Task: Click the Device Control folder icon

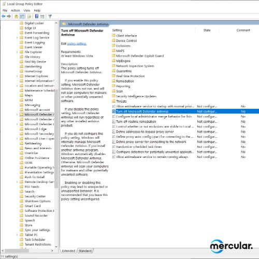Action: pyautogui.click(x=113, y=40)
